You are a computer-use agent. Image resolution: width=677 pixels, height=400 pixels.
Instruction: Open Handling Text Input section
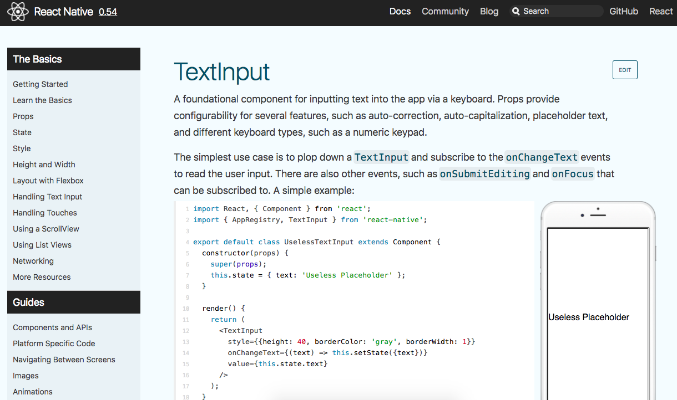click(x=47, y=197)
